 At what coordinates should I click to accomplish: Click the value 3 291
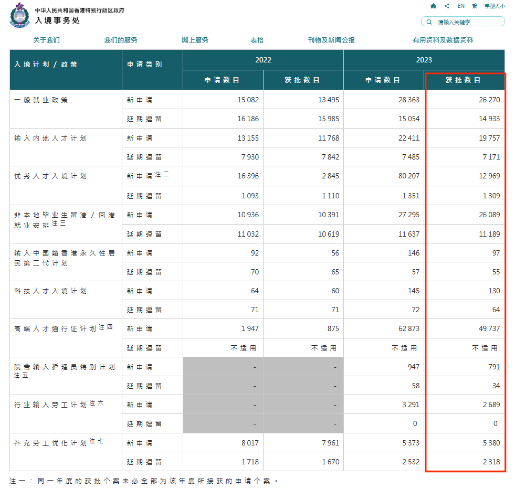click(411, 405)
